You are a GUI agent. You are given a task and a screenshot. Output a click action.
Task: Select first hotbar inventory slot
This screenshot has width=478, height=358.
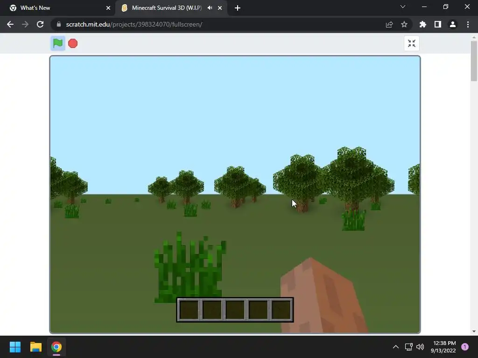[189, 310]
